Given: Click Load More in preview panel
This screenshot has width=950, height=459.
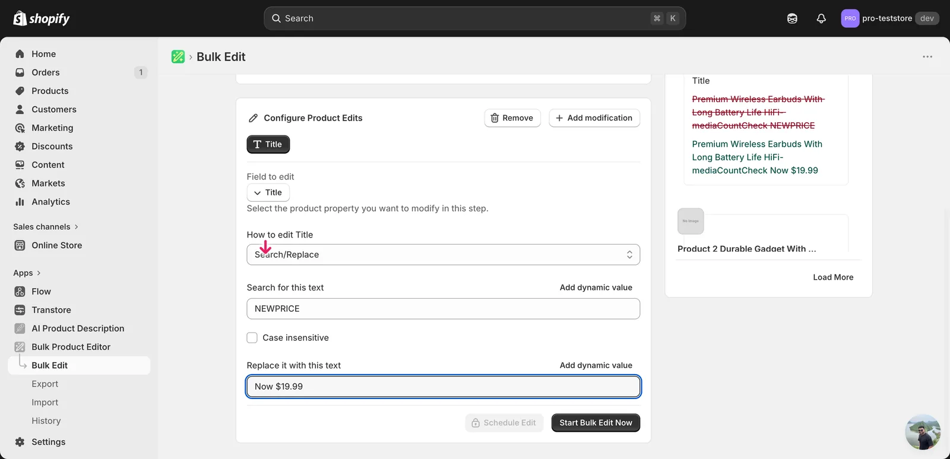Looking at the screenshot, I should pos(833,277).
